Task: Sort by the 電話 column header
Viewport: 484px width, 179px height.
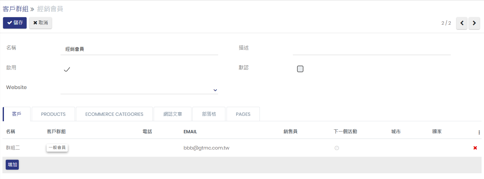Action: (x=147, y=132)
